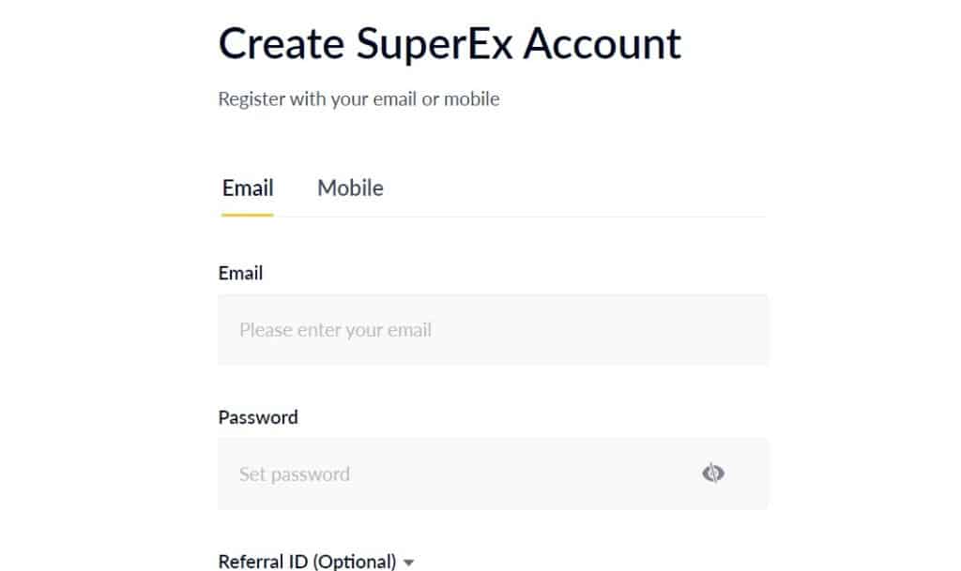
Task: Click Register with your email or mobile text
Action: point(358,98)
